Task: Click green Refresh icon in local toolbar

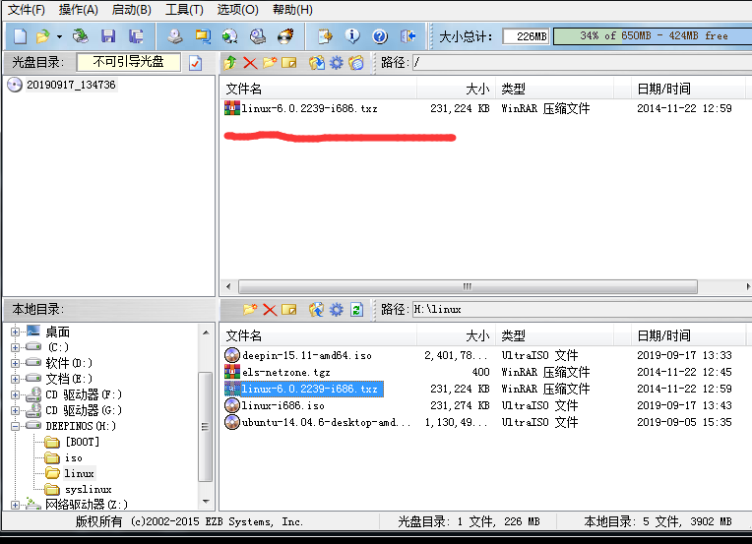Action: 356,310
